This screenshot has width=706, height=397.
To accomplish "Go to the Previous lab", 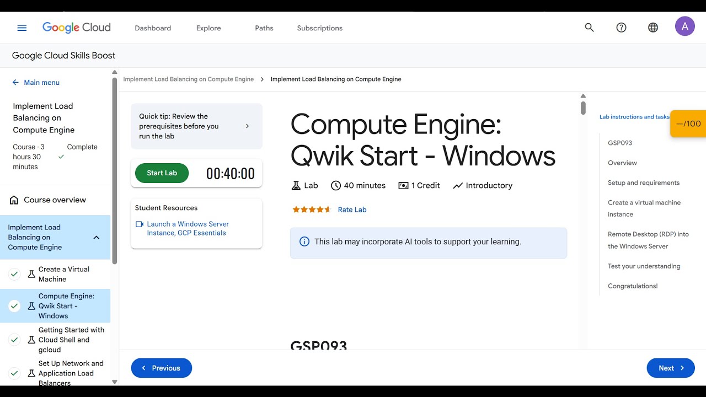I will [x=161, y=368].
